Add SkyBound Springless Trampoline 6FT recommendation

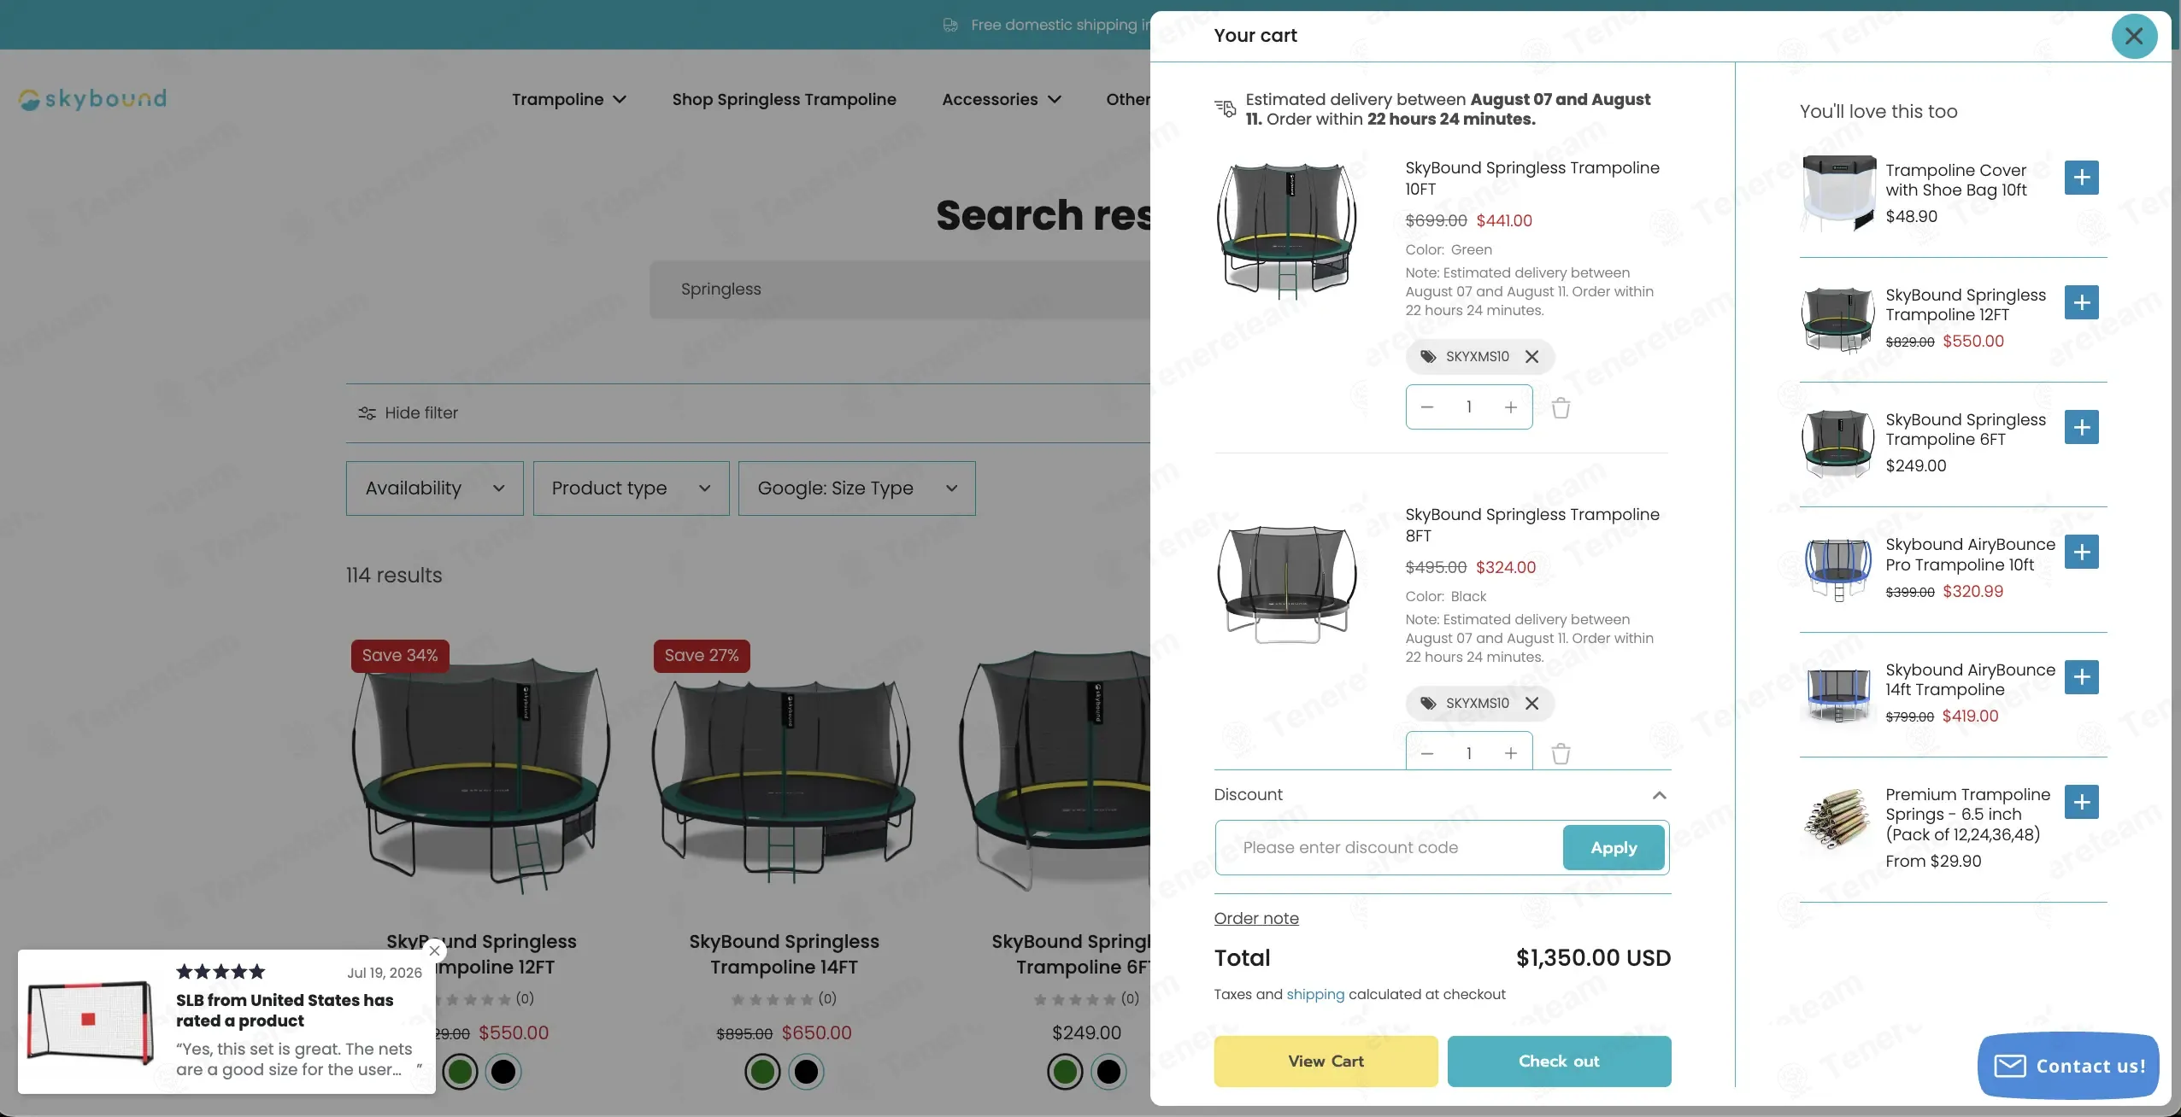pos(2081,427)
